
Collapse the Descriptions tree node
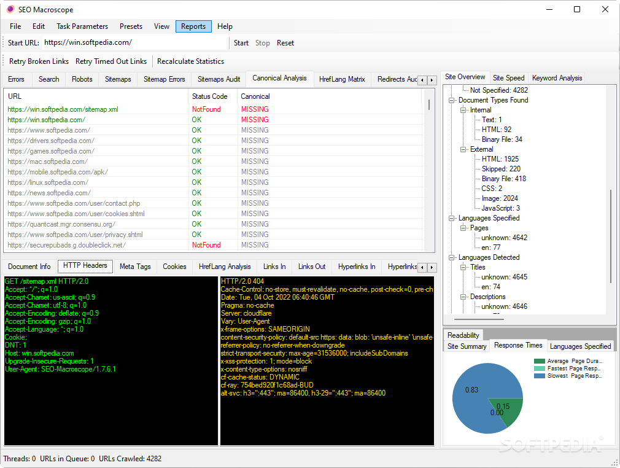tap(463, 297)
